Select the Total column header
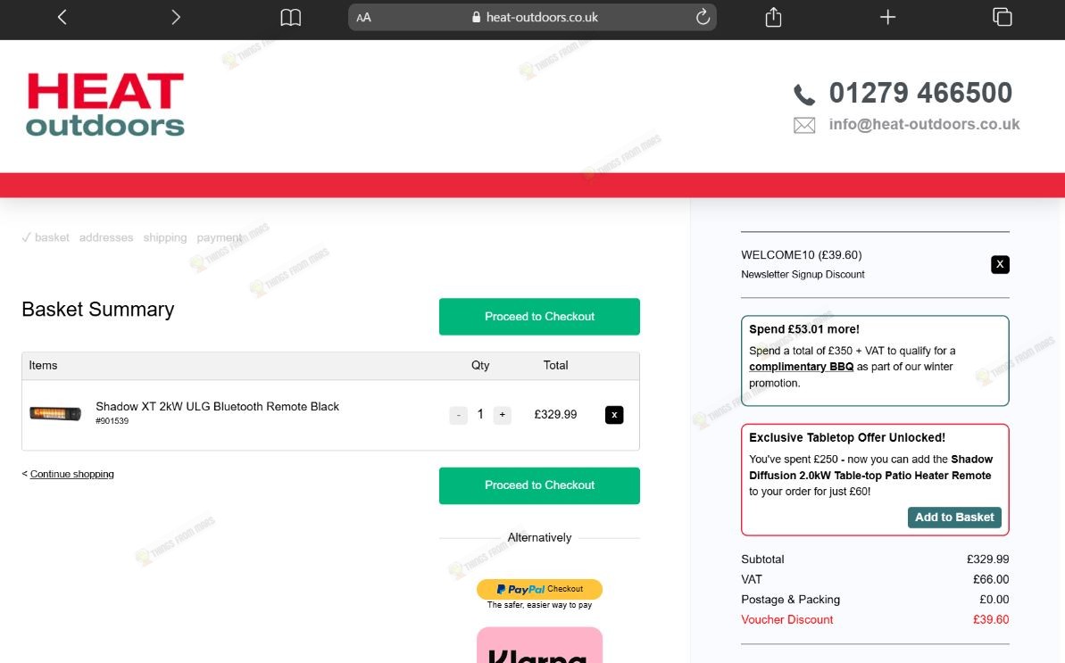Viewport: 1065px width, 663px height. (x=555, y=365)
